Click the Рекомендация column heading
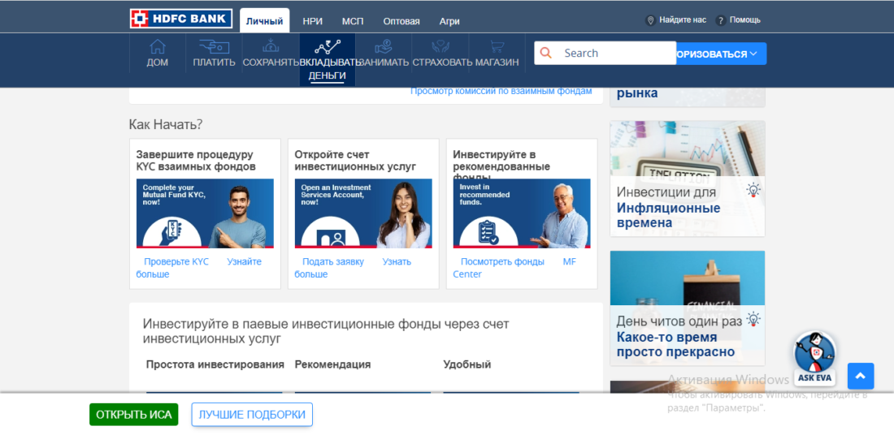This screenshot has width=894, height=435. (332, 364)
